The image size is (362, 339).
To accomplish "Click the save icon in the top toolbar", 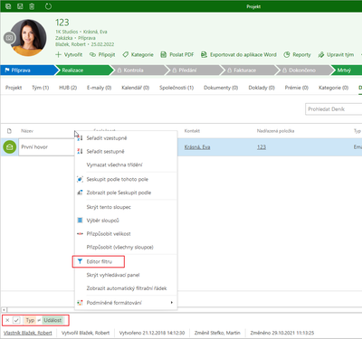I will [20, 6].
